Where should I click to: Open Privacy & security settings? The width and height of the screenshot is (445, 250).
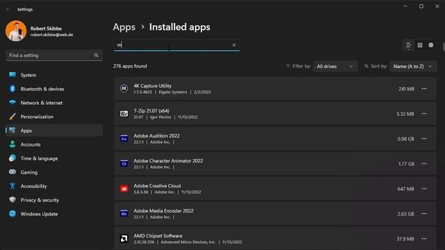54,200
